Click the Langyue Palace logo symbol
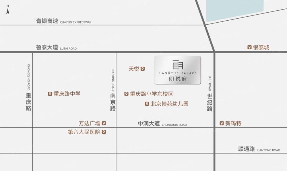The image size is (287, 171). pos(178,65)
